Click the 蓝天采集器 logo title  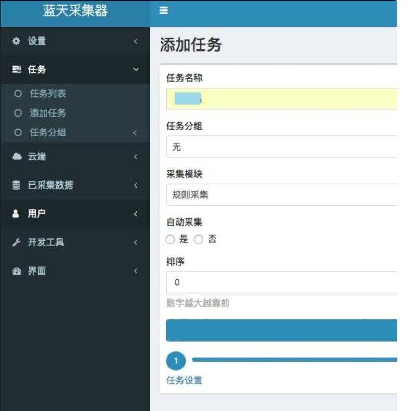tap(75, 11)
